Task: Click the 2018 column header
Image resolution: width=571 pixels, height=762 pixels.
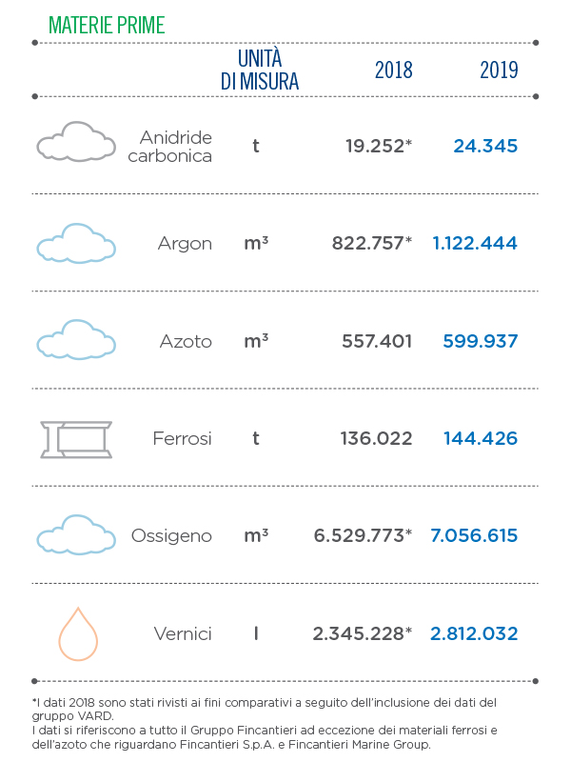Action: [394, 70]
